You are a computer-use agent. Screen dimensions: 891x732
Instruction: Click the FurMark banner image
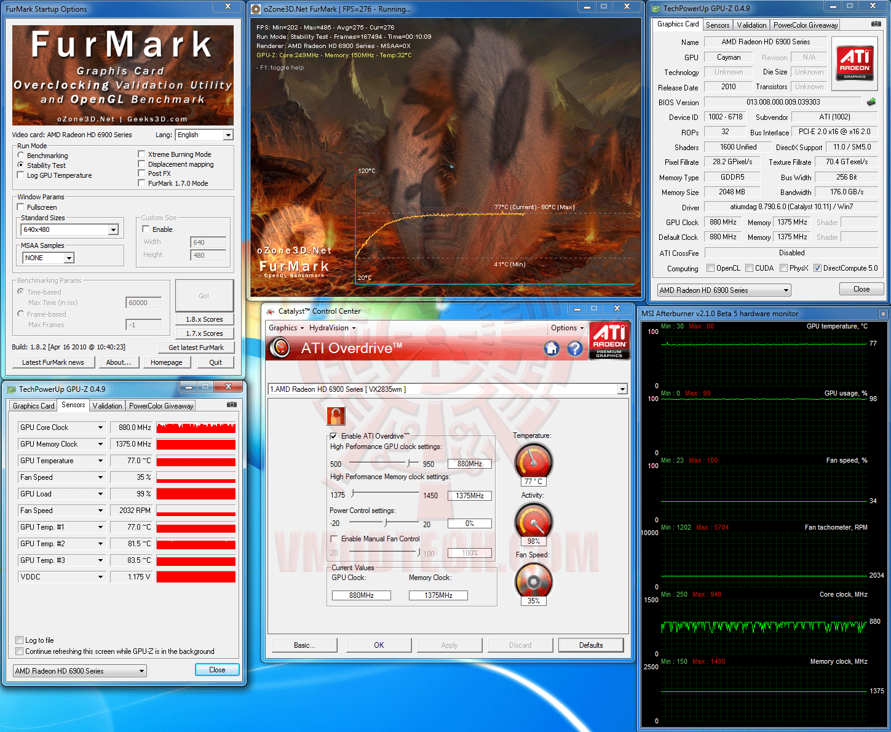(123, 75)
